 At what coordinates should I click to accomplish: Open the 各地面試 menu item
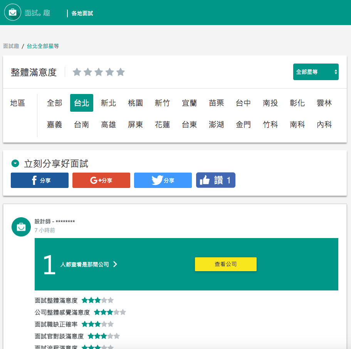tap(82, 13)
